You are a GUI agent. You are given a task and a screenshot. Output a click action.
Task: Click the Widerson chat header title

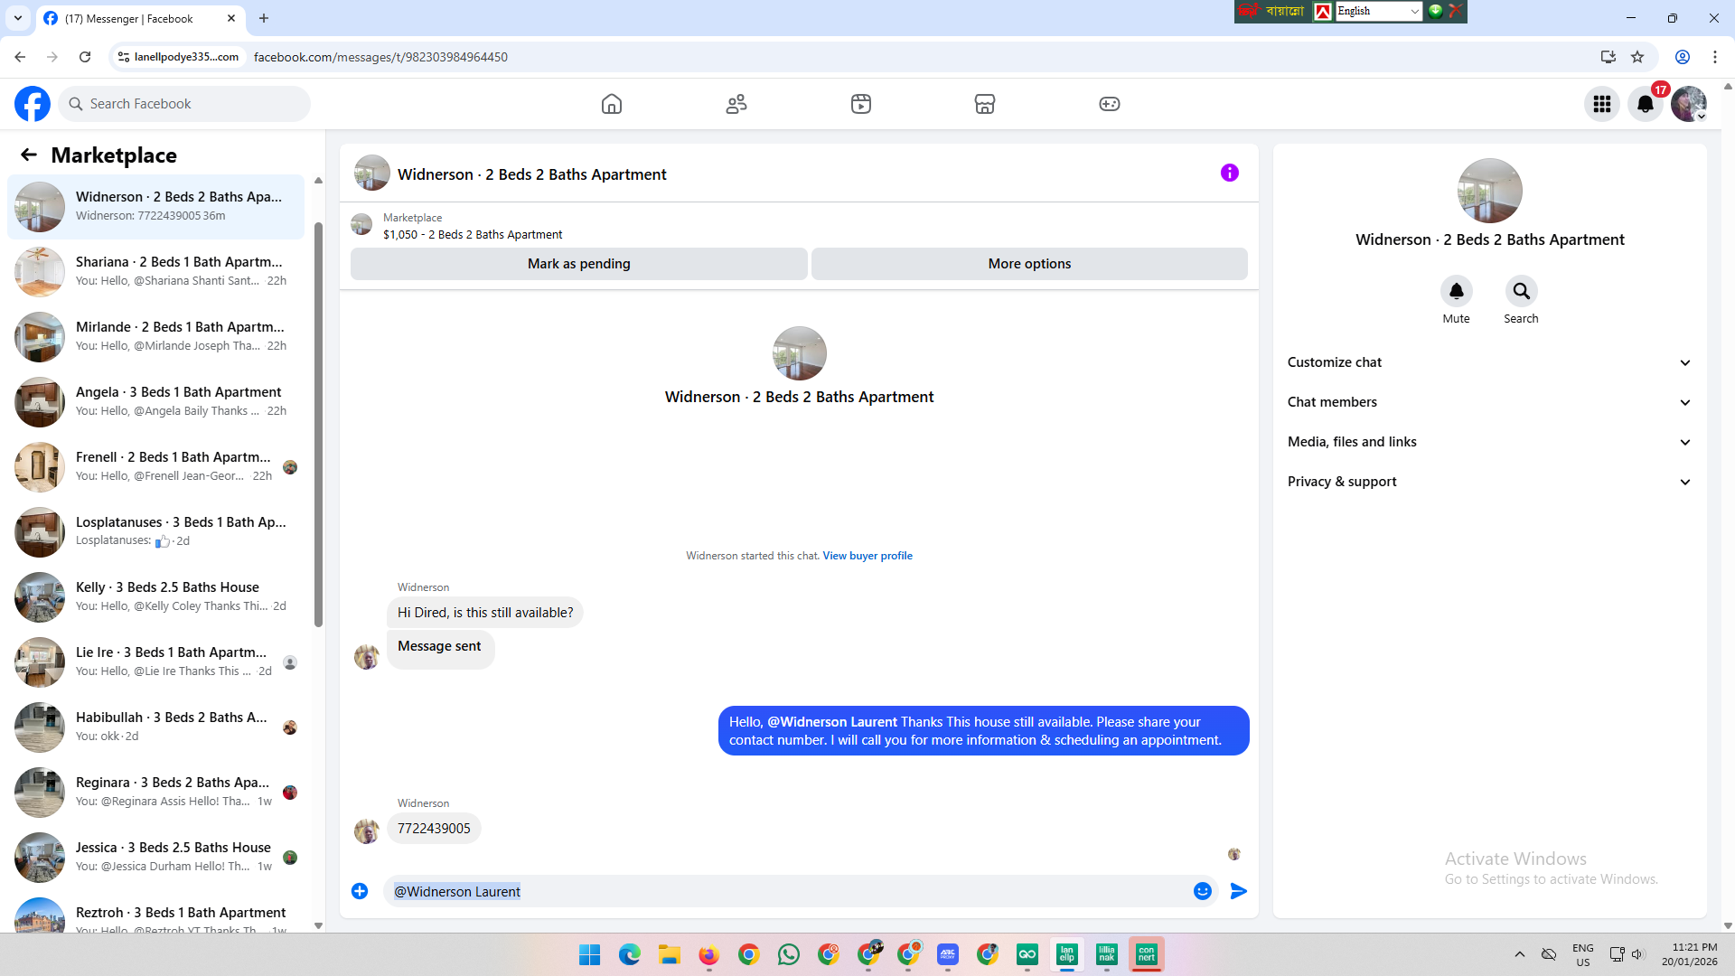click(x=532, y=174)
